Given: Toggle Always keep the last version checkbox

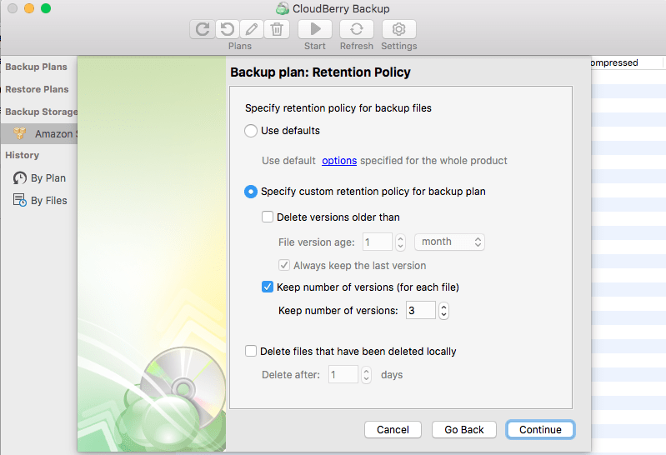Looking at the screenshot, I should [283, 266].
